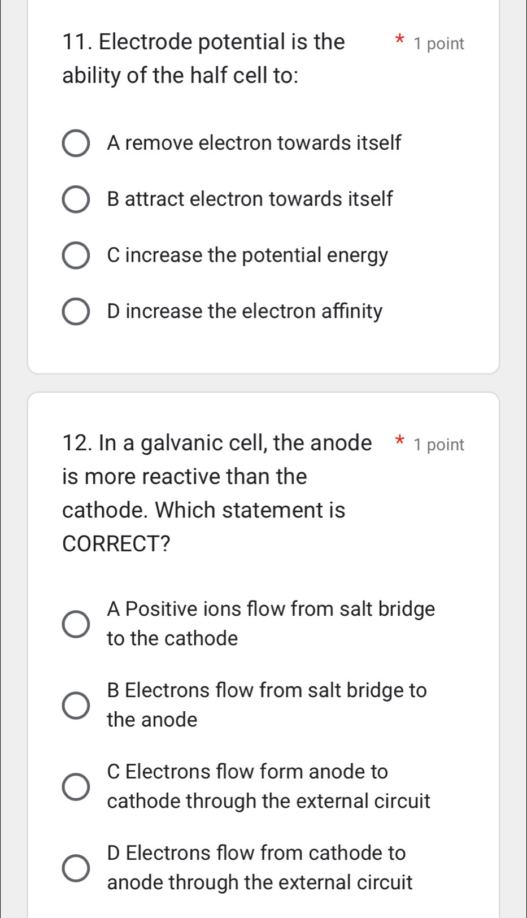Select radio circle for 'A remove electron towards itself'

tap(75, 143)
